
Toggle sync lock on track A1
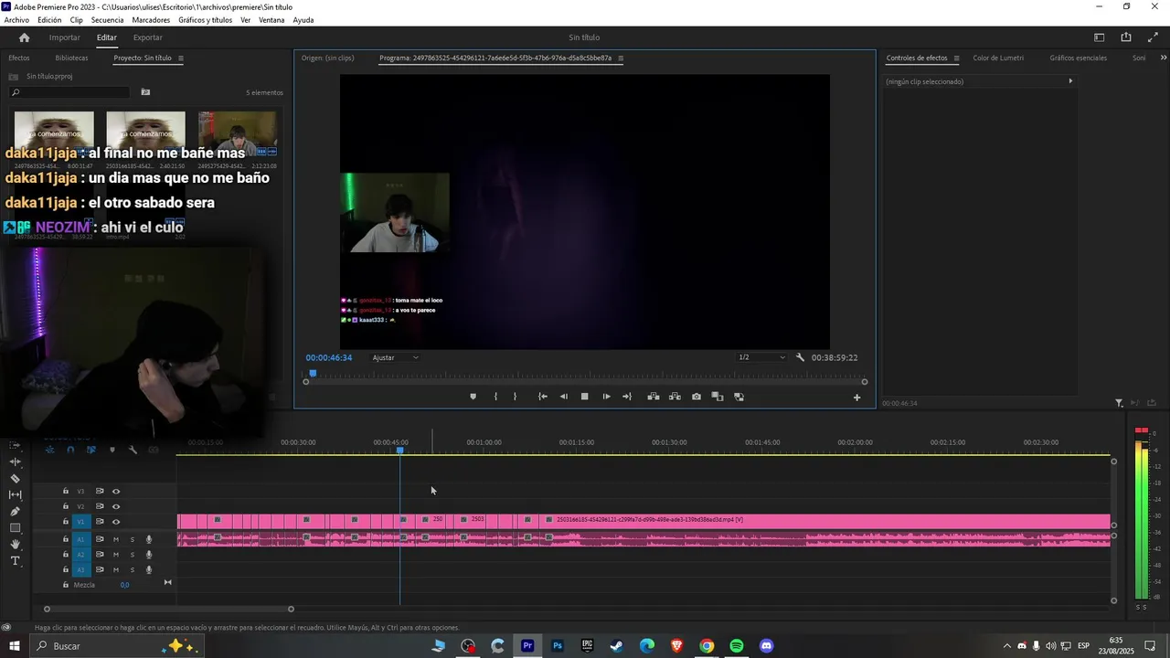(x=100, y=540)
